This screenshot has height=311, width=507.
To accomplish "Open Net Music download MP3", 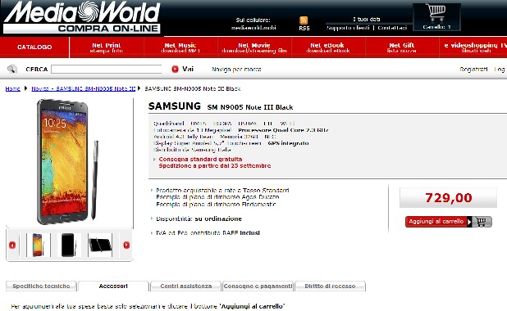I will [x=180, y=47].
